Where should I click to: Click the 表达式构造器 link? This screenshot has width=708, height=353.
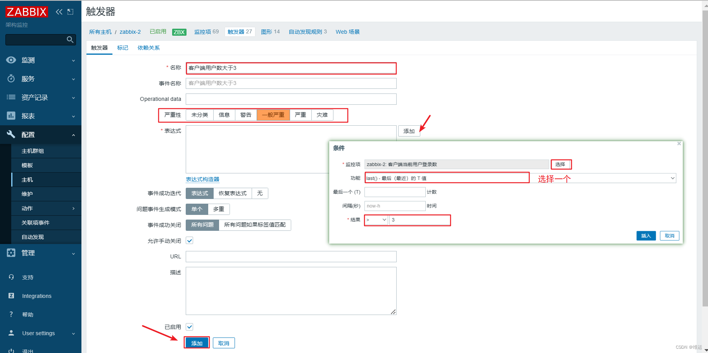tap(202, 179)
